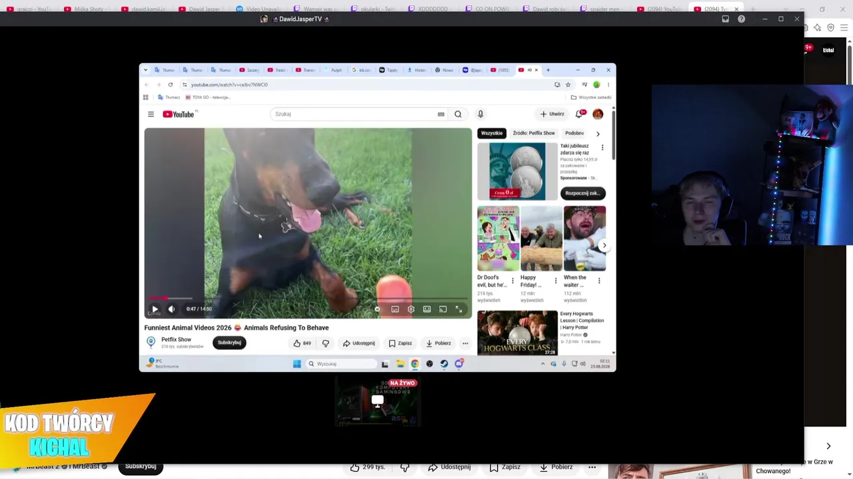The image size is (853, 479).
Task: Select the Podobne filter chip
Action: tap(574, 134)
